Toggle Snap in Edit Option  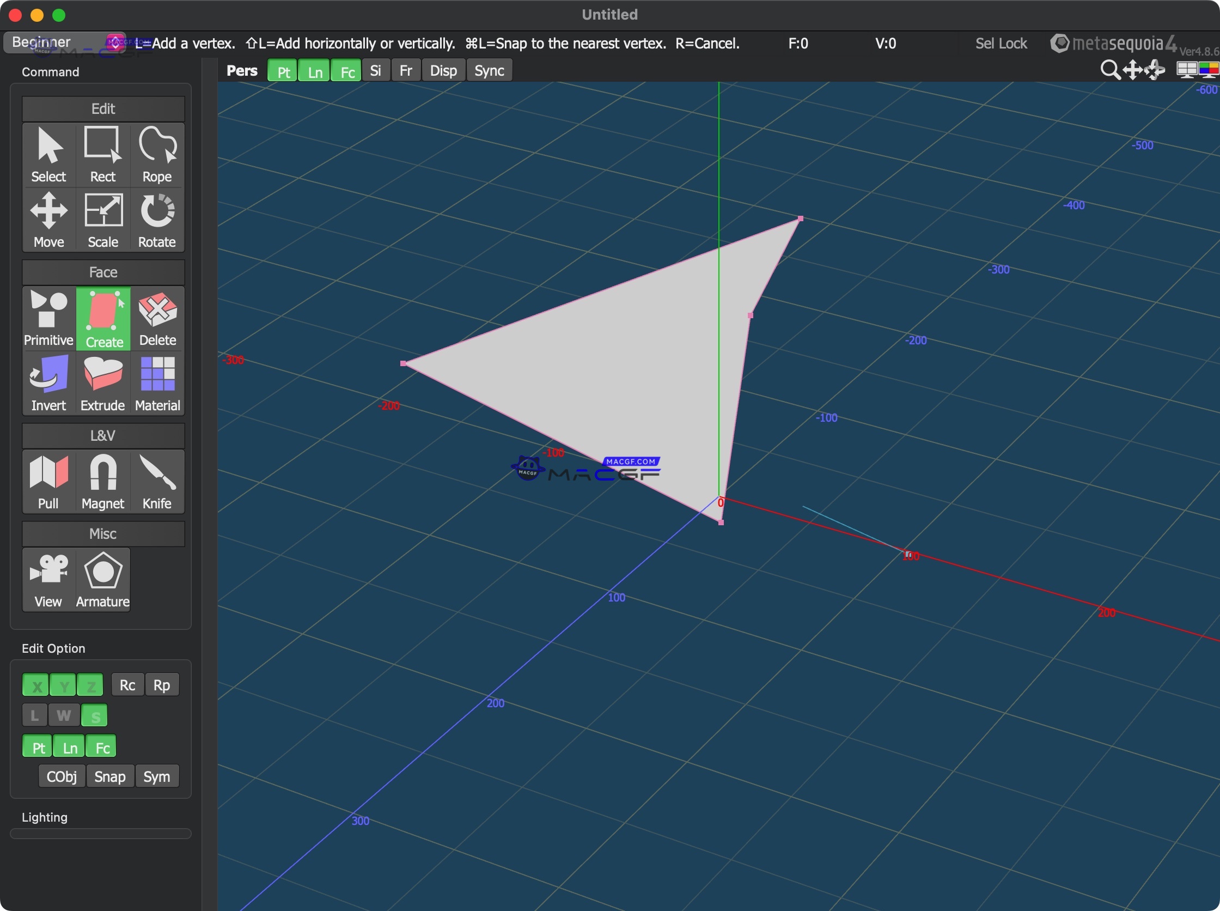109,776
